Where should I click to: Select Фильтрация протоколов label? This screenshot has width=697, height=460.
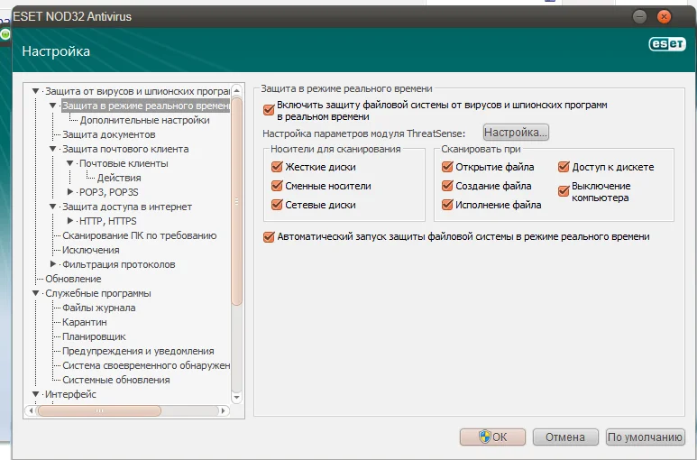118,265
